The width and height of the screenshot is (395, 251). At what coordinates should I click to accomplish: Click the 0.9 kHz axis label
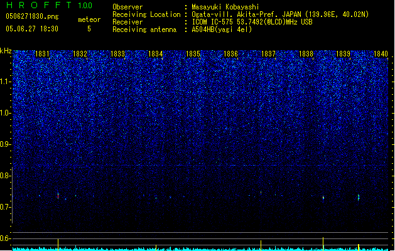point(5,144)
